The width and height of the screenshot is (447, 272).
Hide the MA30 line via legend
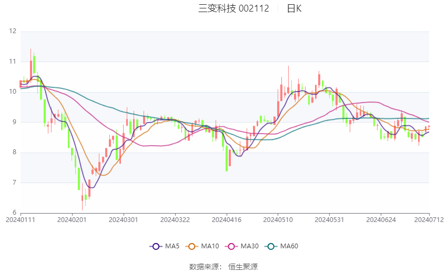pyautogui.click(x=241, y=246)
